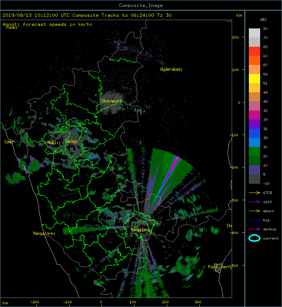Click the cyan current ellipse legend icon

click(x=254, y=238)
